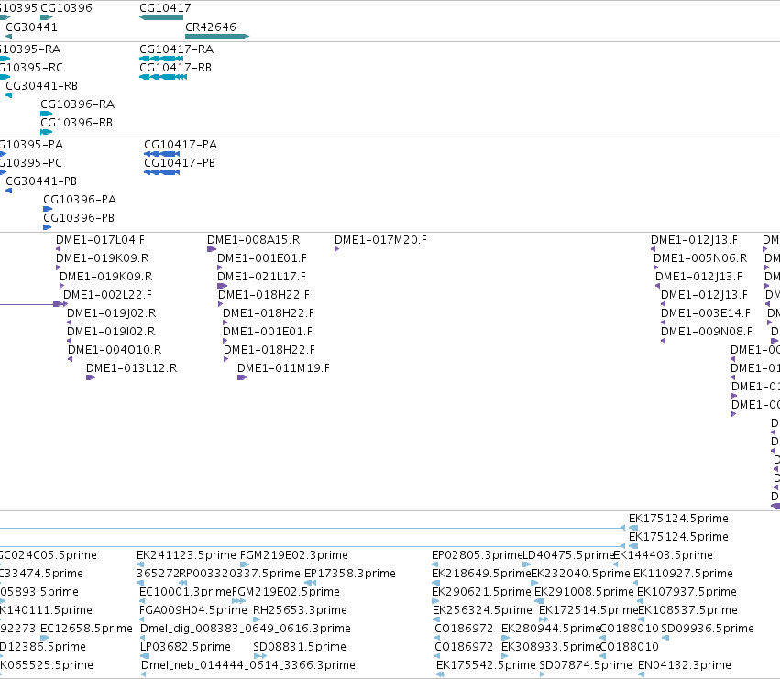Click BAC end DME1-008A15.R
780x679 pixels.
click(254, 240)
